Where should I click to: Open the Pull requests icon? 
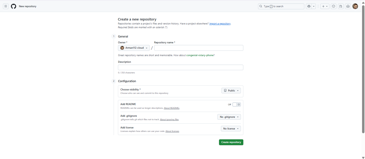[341, 6]
